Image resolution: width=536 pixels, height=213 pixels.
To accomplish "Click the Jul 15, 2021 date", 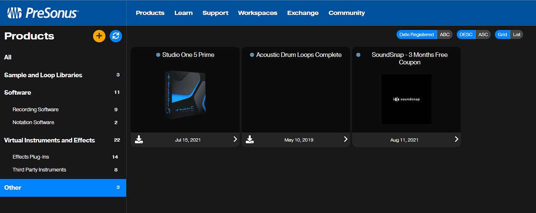I will point(188,140).
